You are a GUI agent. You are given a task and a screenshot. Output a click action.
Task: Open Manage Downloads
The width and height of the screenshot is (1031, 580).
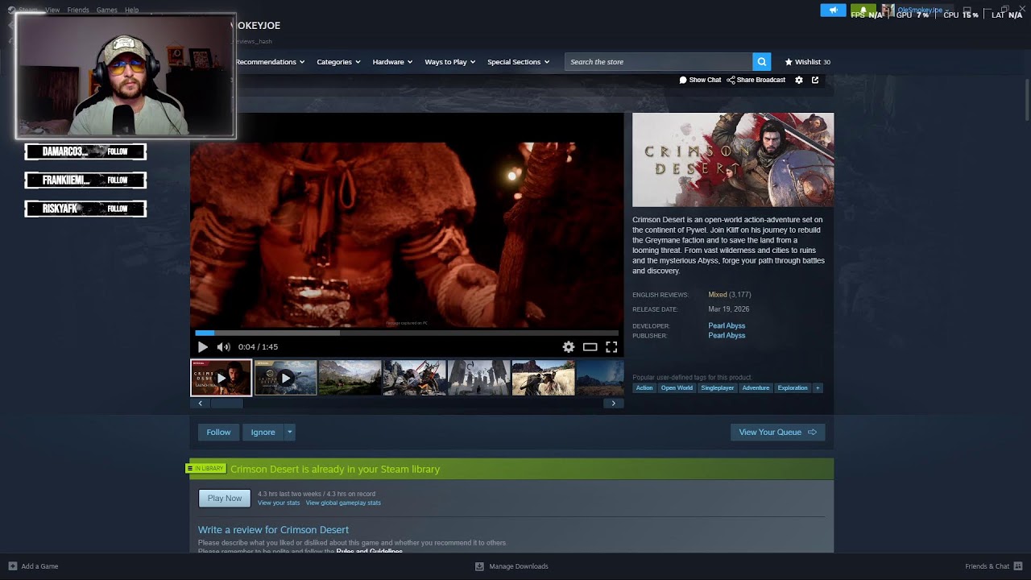[511, 566]
